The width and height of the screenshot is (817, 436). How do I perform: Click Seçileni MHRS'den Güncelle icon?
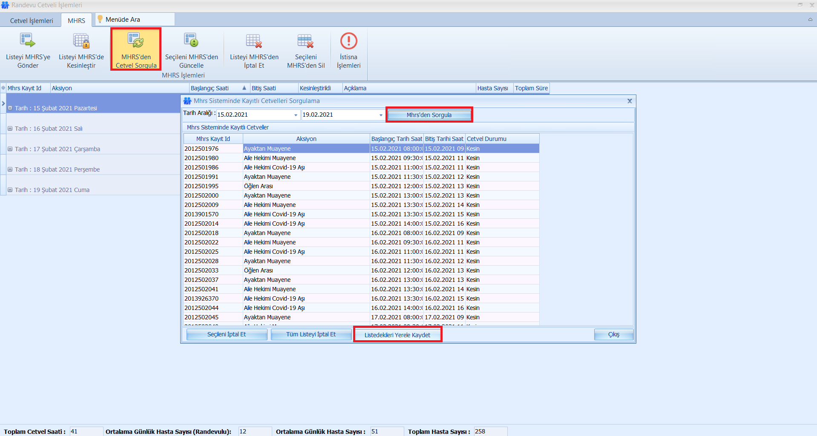191,41
